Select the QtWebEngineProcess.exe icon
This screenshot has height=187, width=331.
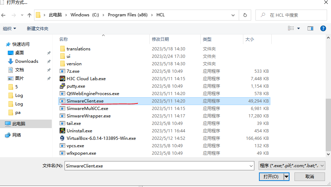click(62, 94)
